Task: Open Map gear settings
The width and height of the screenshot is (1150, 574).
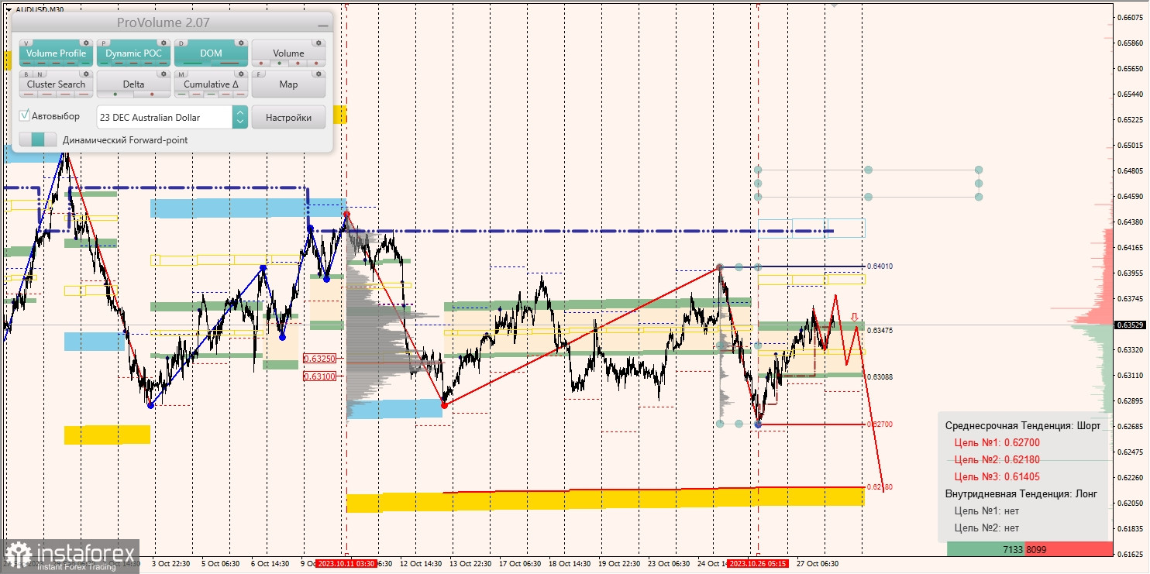Action: click(318, 74)
